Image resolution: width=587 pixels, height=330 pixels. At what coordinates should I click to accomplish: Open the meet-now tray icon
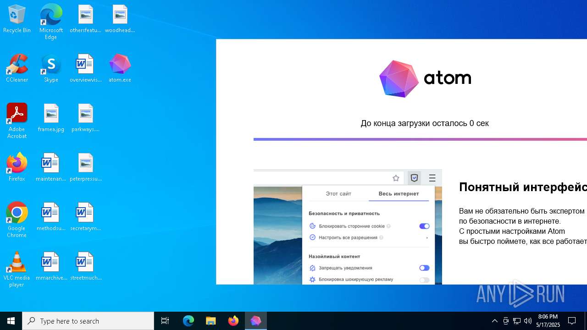[x=506, y=321]
